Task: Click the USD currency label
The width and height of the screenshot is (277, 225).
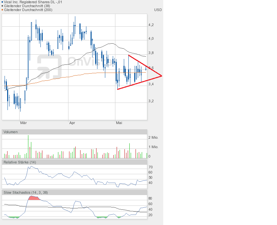Action: [x=158, y=10]
